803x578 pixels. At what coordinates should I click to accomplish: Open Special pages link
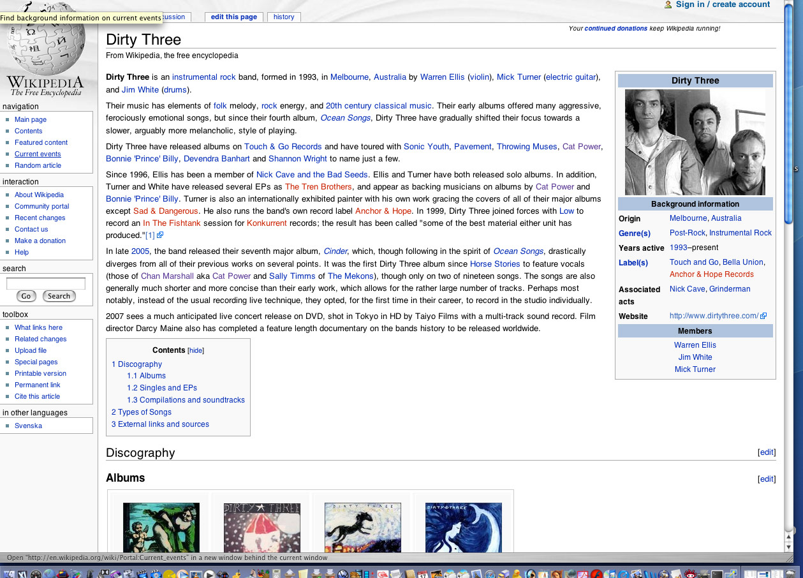[36, 362]
